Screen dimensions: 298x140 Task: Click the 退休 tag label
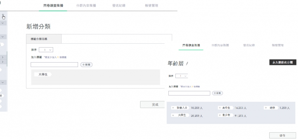point(272,108)
